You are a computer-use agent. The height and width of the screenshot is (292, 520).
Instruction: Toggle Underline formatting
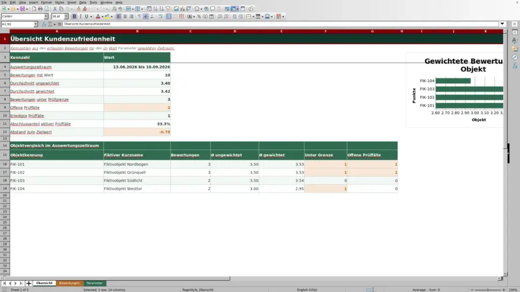(x=86, y=16)
